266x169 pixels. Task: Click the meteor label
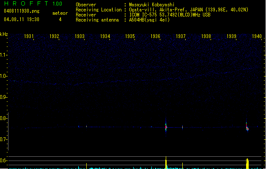coord(60,13)
